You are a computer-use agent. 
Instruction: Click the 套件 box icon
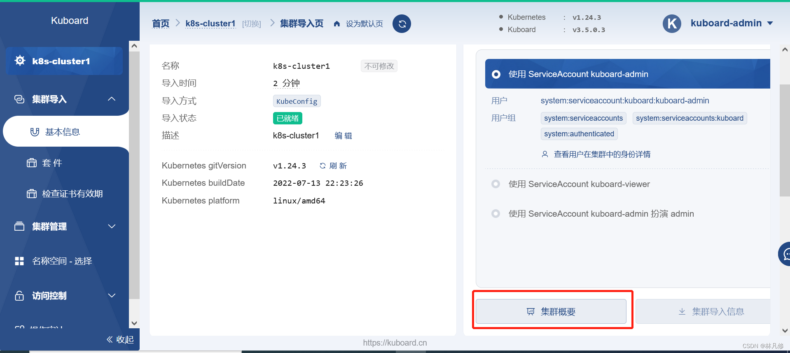pos(32,163)
